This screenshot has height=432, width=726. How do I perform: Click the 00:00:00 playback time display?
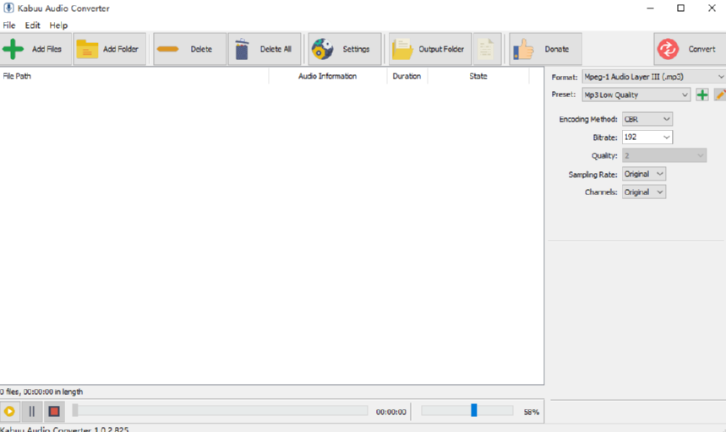(x=390, y=412)
